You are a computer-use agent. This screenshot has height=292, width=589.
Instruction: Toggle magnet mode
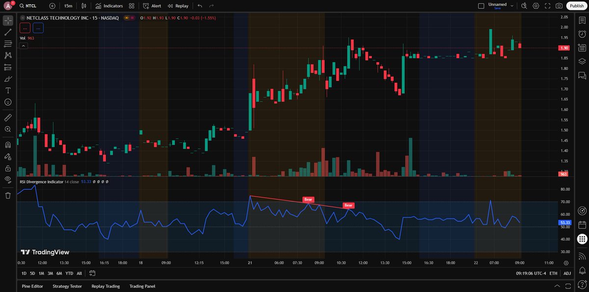click(x=8, y=145)
